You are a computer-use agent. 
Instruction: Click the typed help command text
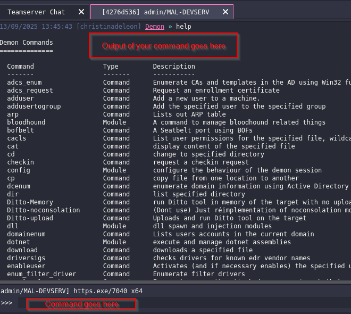183,27
